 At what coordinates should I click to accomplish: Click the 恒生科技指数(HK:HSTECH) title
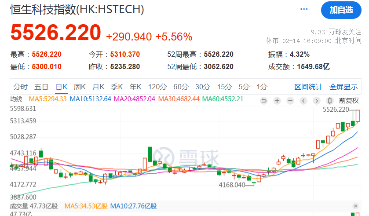[x=77, y=10]
